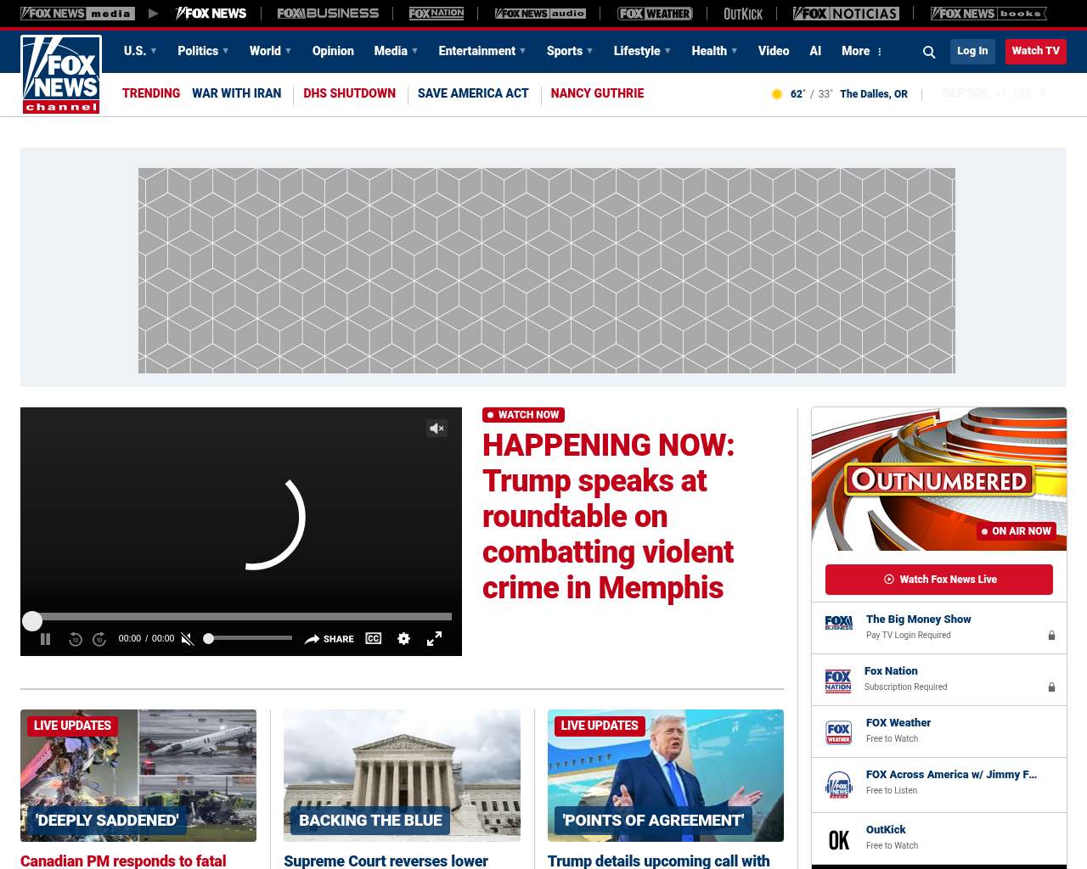Click Watch Fox News Live button

tap(938, 580)
